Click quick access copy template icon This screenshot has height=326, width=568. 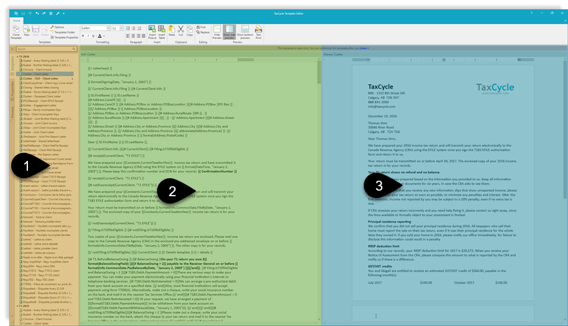(16, 14)
